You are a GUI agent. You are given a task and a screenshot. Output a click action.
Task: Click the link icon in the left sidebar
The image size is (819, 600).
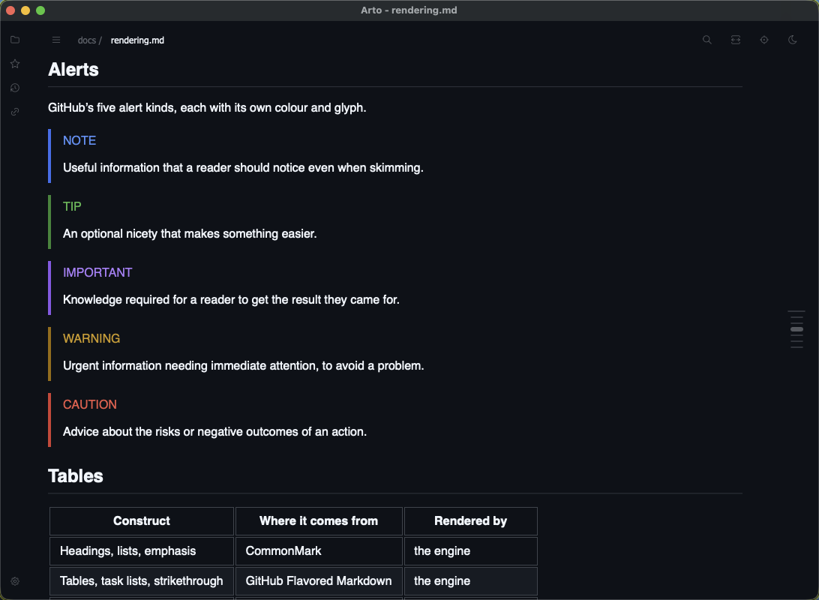point(15,112)
